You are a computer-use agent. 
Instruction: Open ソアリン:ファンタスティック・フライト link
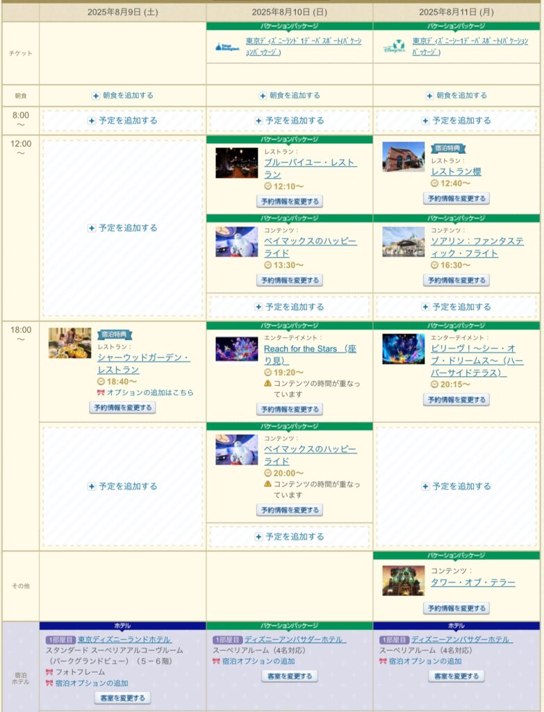point(477,247)
